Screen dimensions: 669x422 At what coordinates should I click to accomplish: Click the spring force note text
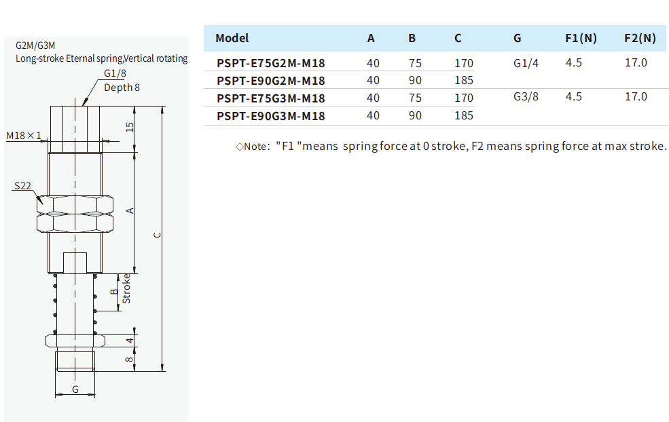point(452,146)
